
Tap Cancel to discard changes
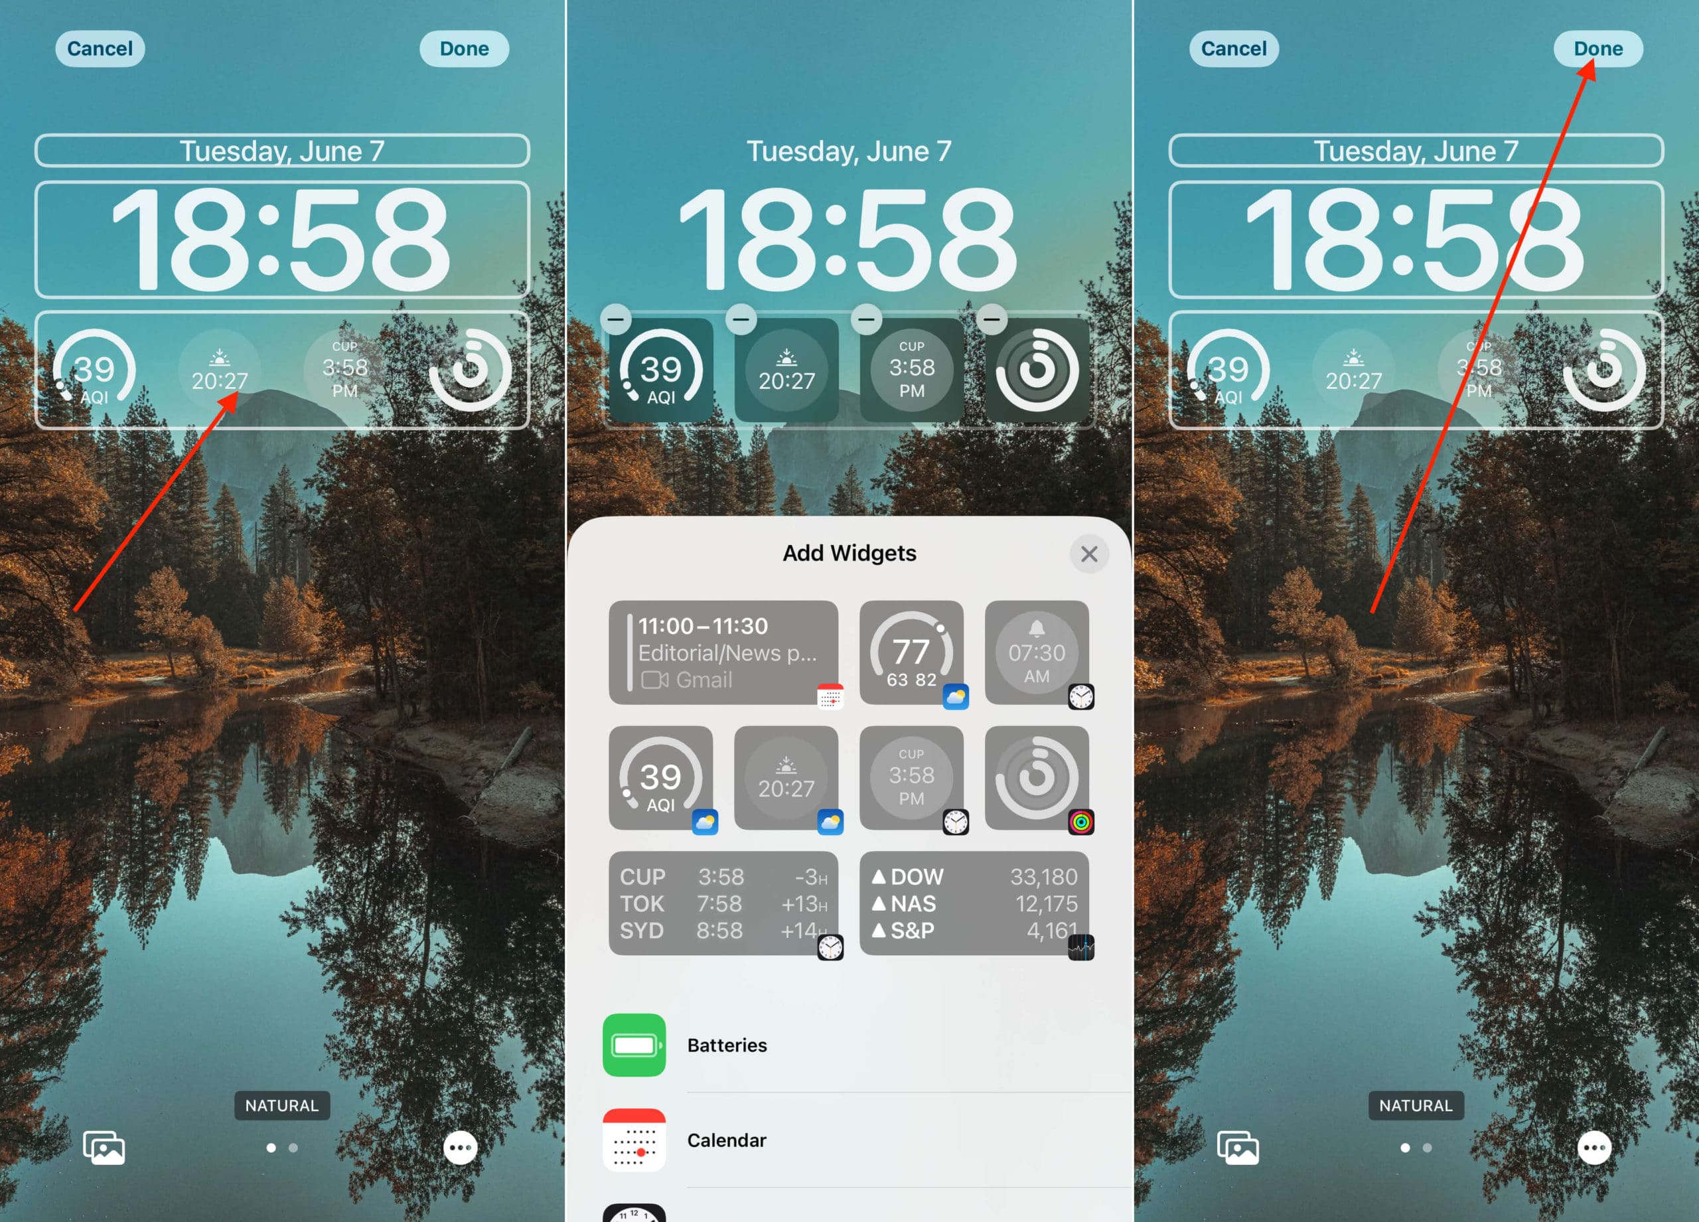(98, 49)
